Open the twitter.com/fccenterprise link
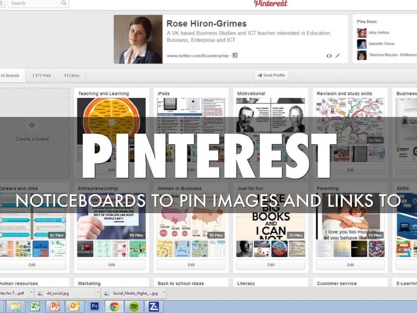417x313 pixels. tap(198, 56)
